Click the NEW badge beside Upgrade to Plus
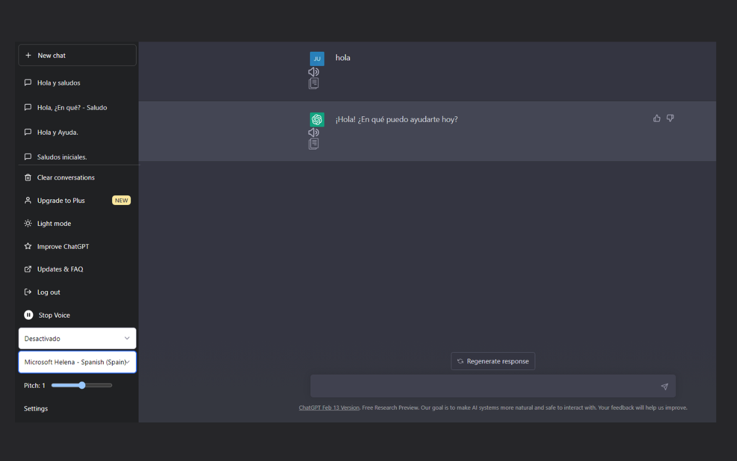Image resolution: width=737 pixels, height=461 pixels. (121, 201)
